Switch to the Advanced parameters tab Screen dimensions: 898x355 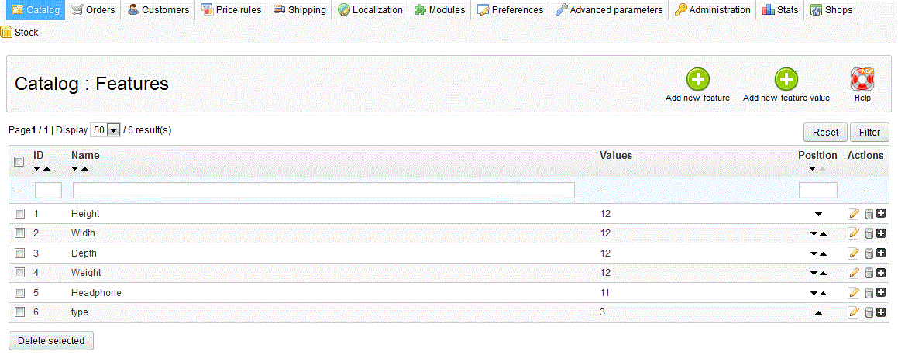[609, 10]
